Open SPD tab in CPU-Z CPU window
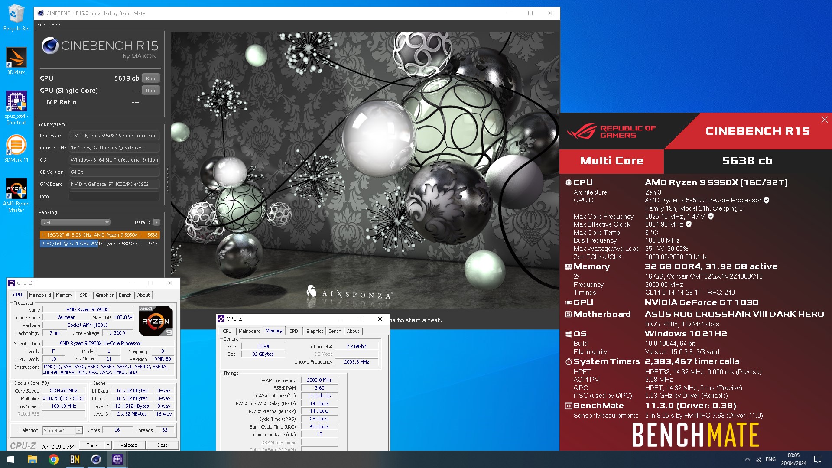The image size is (832, 468). [x=84, y=295]
